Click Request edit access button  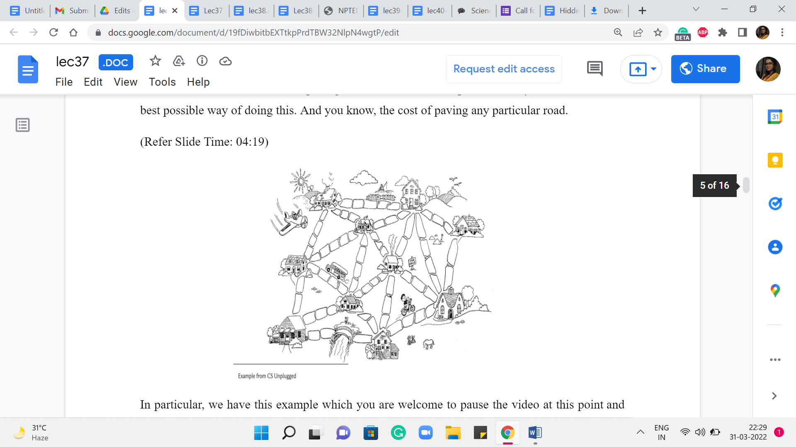coord(504,69)
